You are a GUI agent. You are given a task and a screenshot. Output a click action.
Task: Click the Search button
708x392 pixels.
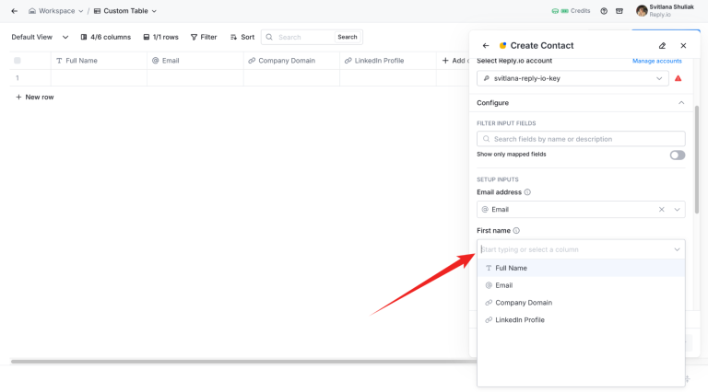pos(348,37)
